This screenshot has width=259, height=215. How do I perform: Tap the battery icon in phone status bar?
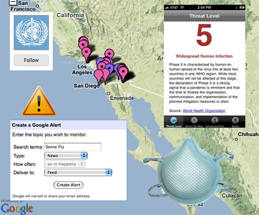point(242,8)
